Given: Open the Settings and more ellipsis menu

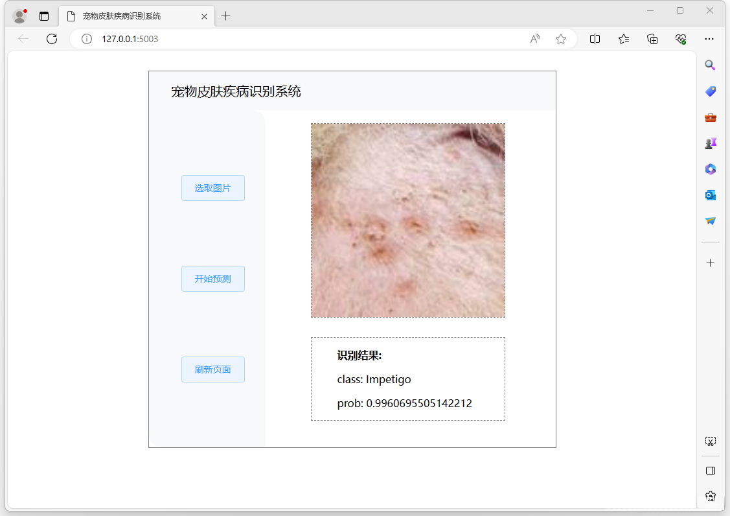Looking at the screenshot, I should (709, 39).
